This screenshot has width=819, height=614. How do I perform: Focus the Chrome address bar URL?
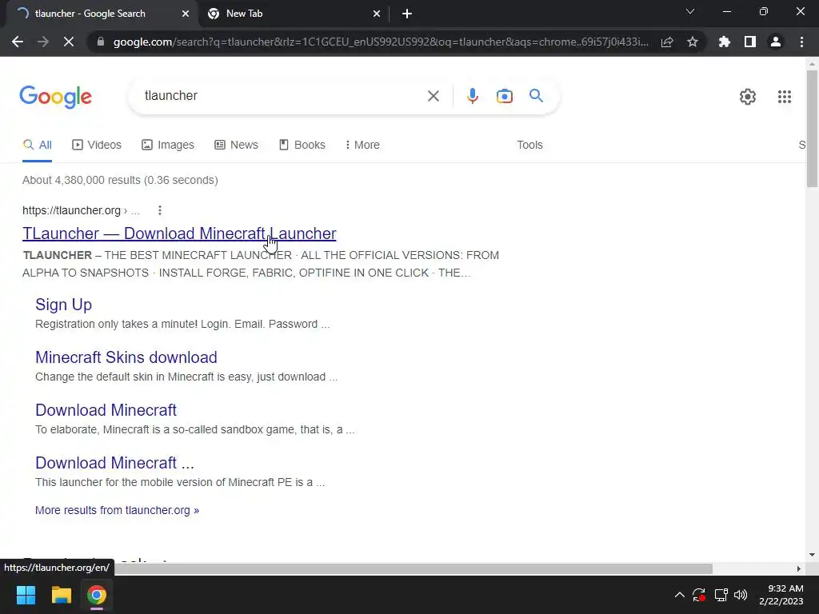click(x=381, y=42)
